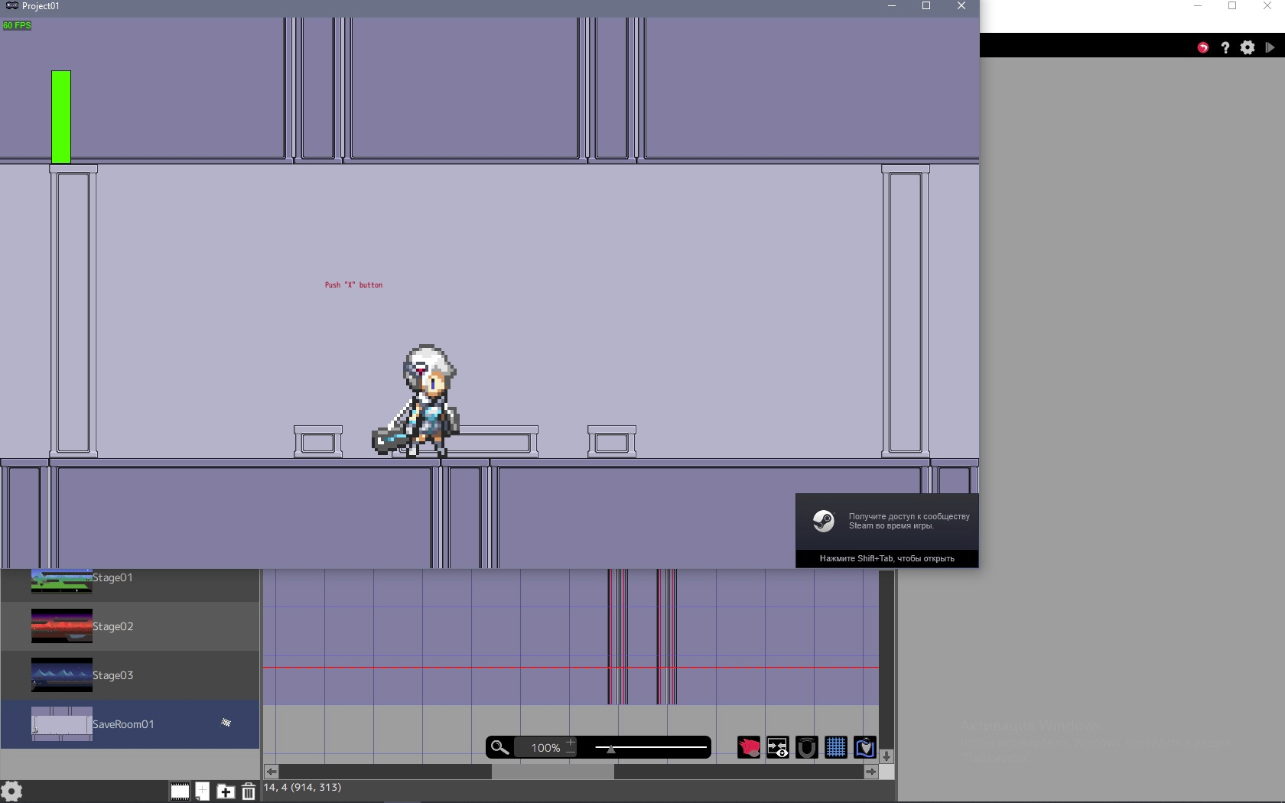Open the bottom-left gear settings
This screenshot has height=803, width=1285.
[11, 791]
